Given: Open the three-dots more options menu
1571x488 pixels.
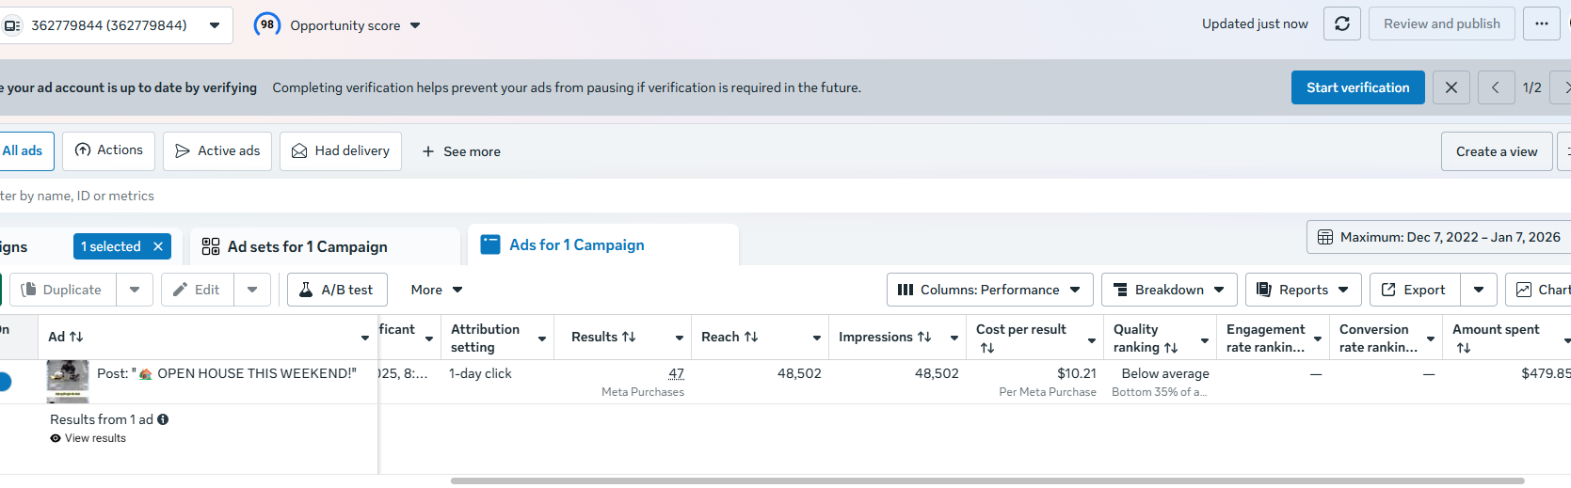Looking at the screenshot, I should [x=1541, y=24].
